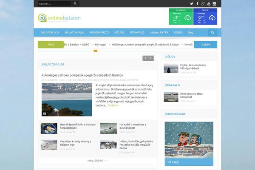Go to next slide with right arrow
Image resolution: width=255 pixels, height=170 pixels.
151,58
